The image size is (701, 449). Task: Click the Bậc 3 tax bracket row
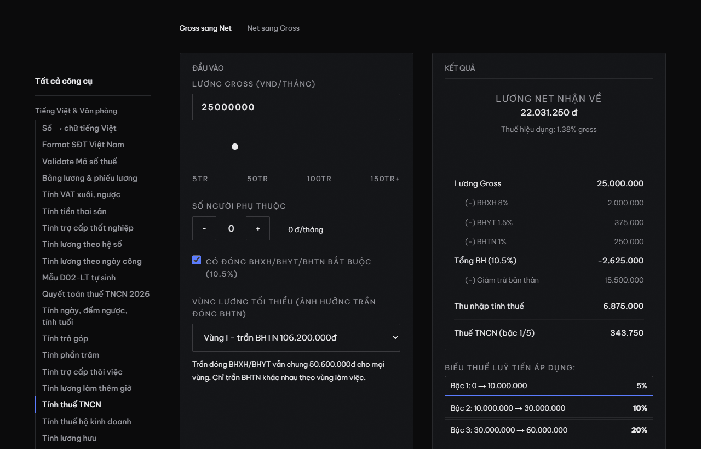point(549,430)
